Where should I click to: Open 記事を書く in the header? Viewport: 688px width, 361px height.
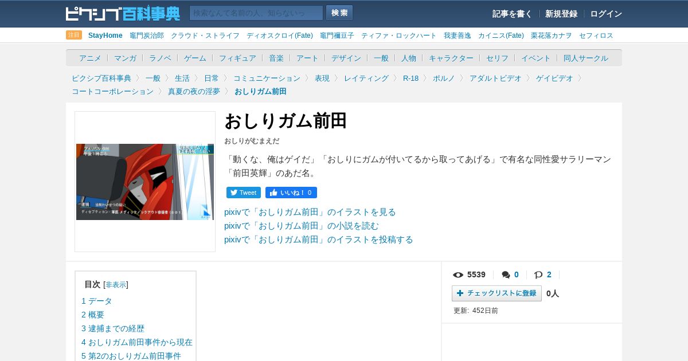512,14
